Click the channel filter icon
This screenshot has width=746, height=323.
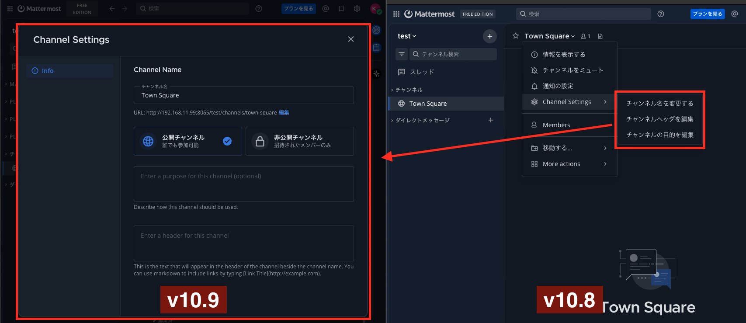(402, 54)
